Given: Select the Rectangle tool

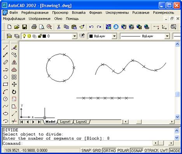Looking at the screenshot, I should (x=5, y=84).
